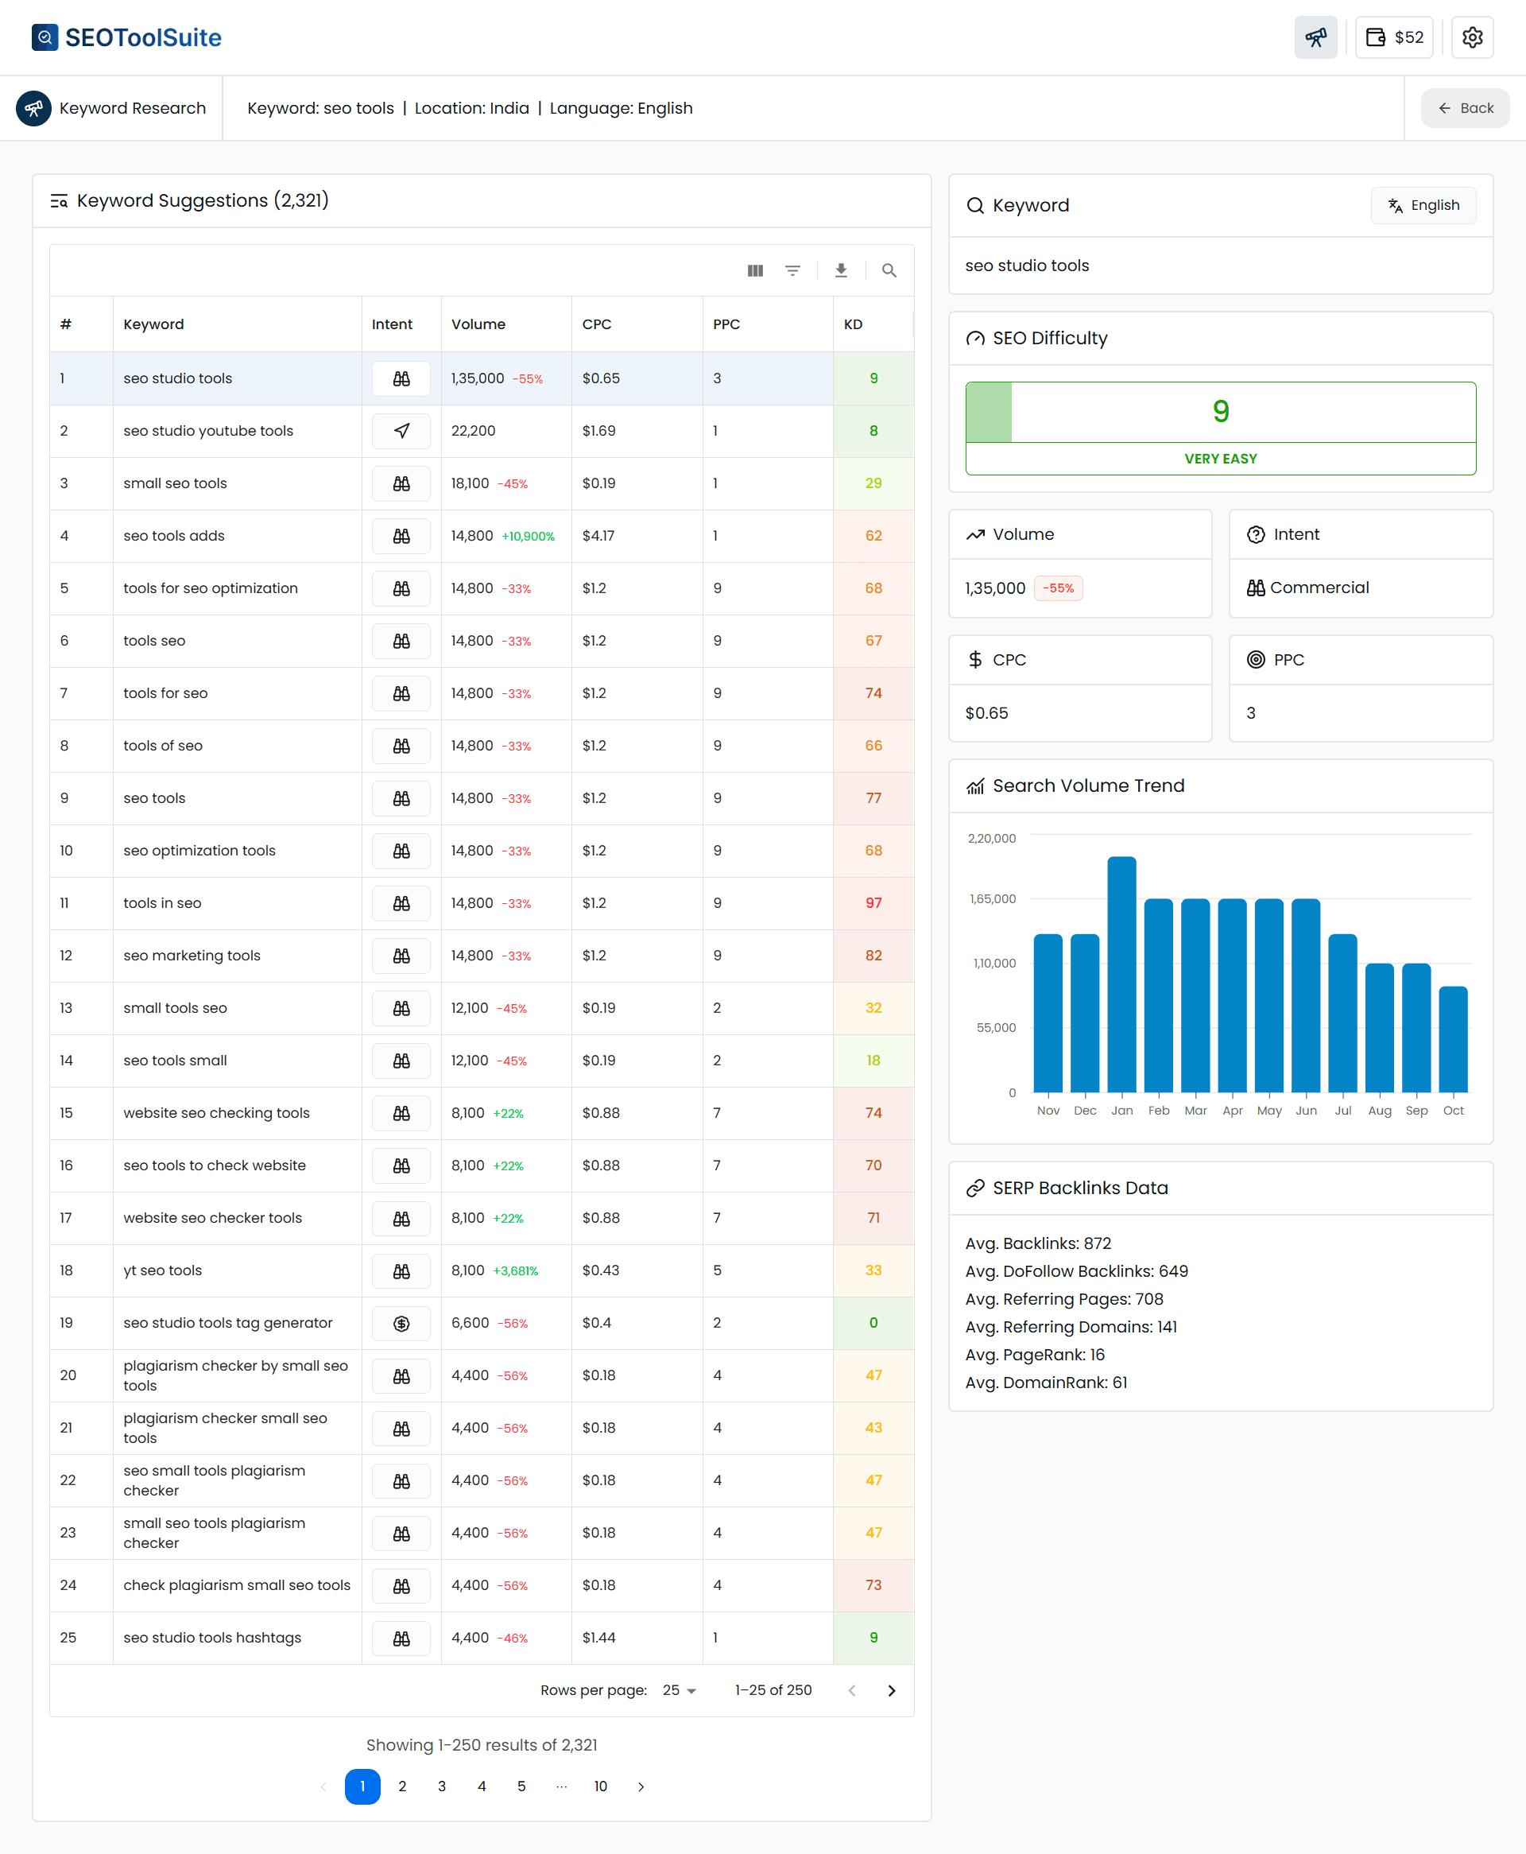Open the English language selector

(x=1423, y=205)
